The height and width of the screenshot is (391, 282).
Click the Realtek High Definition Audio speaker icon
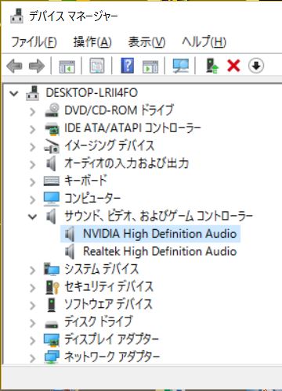[x=70, y=252]
